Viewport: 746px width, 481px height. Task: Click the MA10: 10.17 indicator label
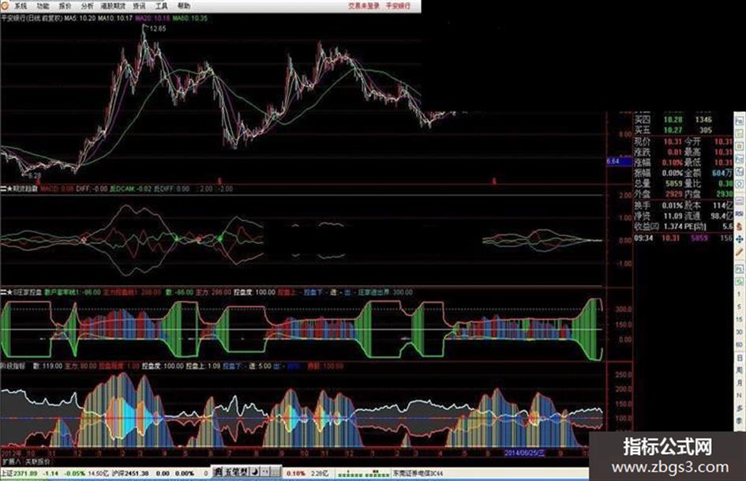click(x=115, y=18)
